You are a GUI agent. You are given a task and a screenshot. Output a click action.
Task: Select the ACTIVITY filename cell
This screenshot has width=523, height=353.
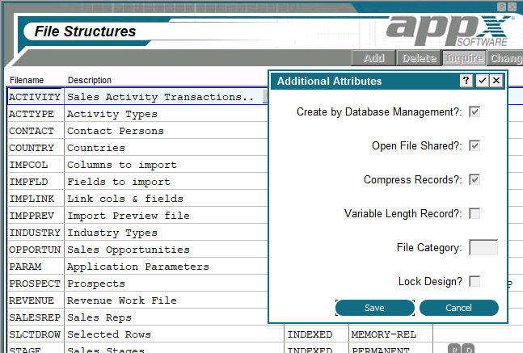point(36,97)
